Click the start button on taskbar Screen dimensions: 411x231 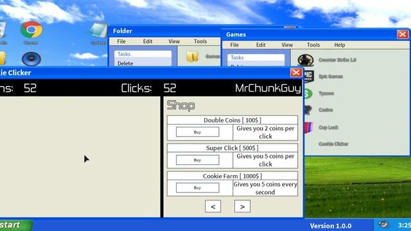click(15, 225)
